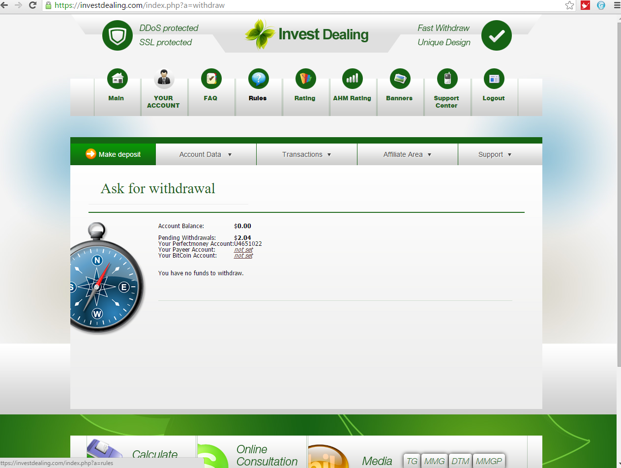The image size is (621, 468).
Task: Click the orange arrow on Make deposit
Action: tap(90, 154)
